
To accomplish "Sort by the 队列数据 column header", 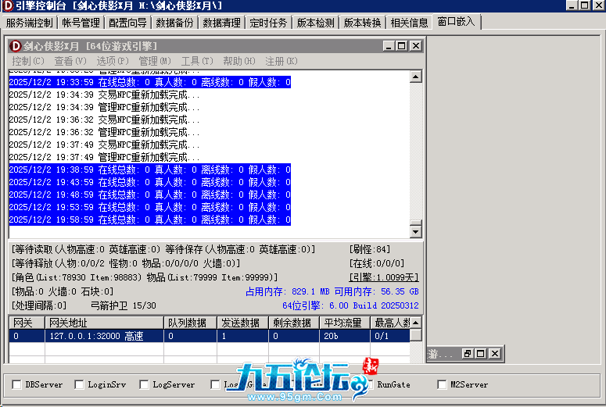I will click(x=191, y=323).
